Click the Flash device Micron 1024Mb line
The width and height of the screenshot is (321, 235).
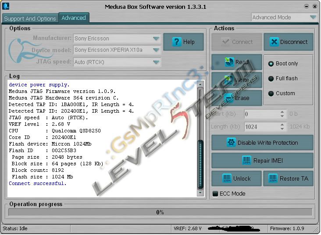point(50,144)
